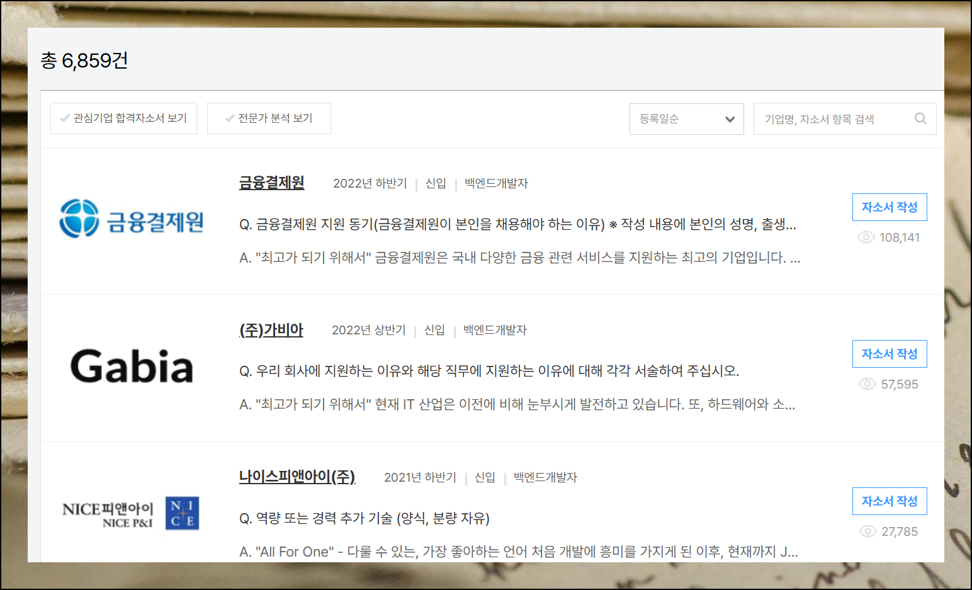Open answer about 금융결제원은 국내 다양한 금융 서비스

tap(520, 258)
